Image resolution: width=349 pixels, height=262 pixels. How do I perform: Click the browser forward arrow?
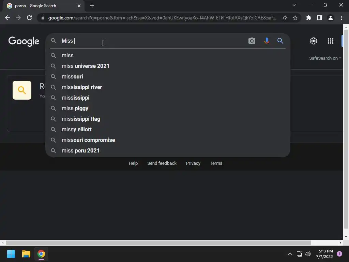click(x=18, y=18)
